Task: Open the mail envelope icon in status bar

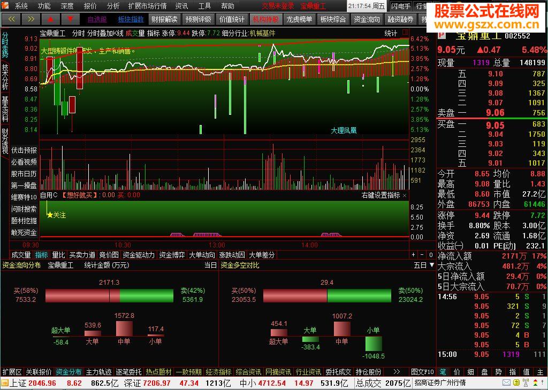Action: (507, 383)
